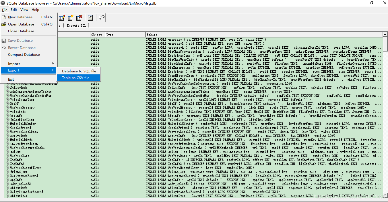
Task: Expand the bizinfo table node
Action: point(8,116)
